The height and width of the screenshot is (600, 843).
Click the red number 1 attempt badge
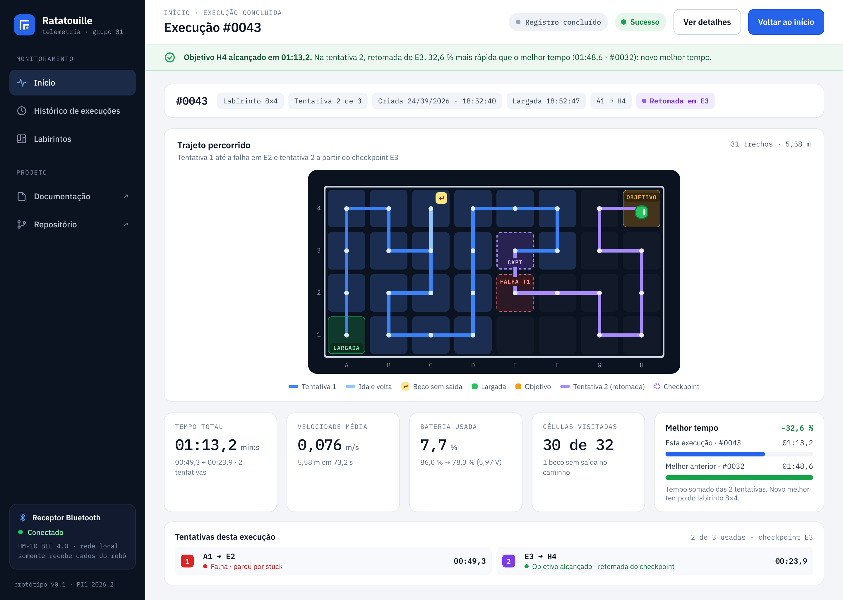tap(187, 561)
